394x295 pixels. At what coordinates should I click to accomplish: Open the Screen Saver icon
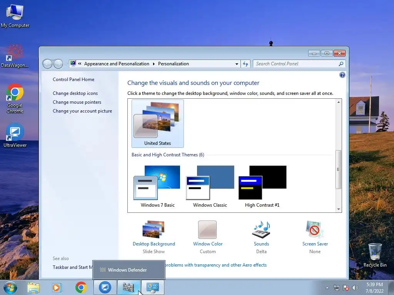(315, 229)
